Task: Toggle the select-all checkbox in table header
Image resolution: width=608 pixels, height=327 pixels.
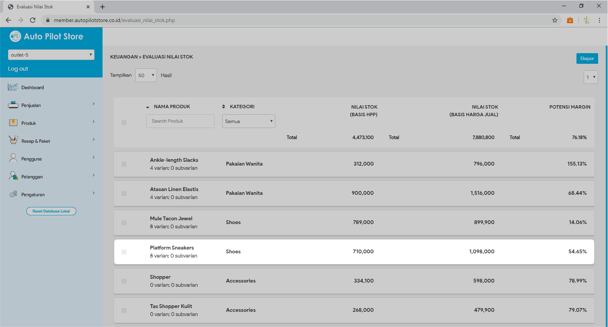Action: (124, 122)
